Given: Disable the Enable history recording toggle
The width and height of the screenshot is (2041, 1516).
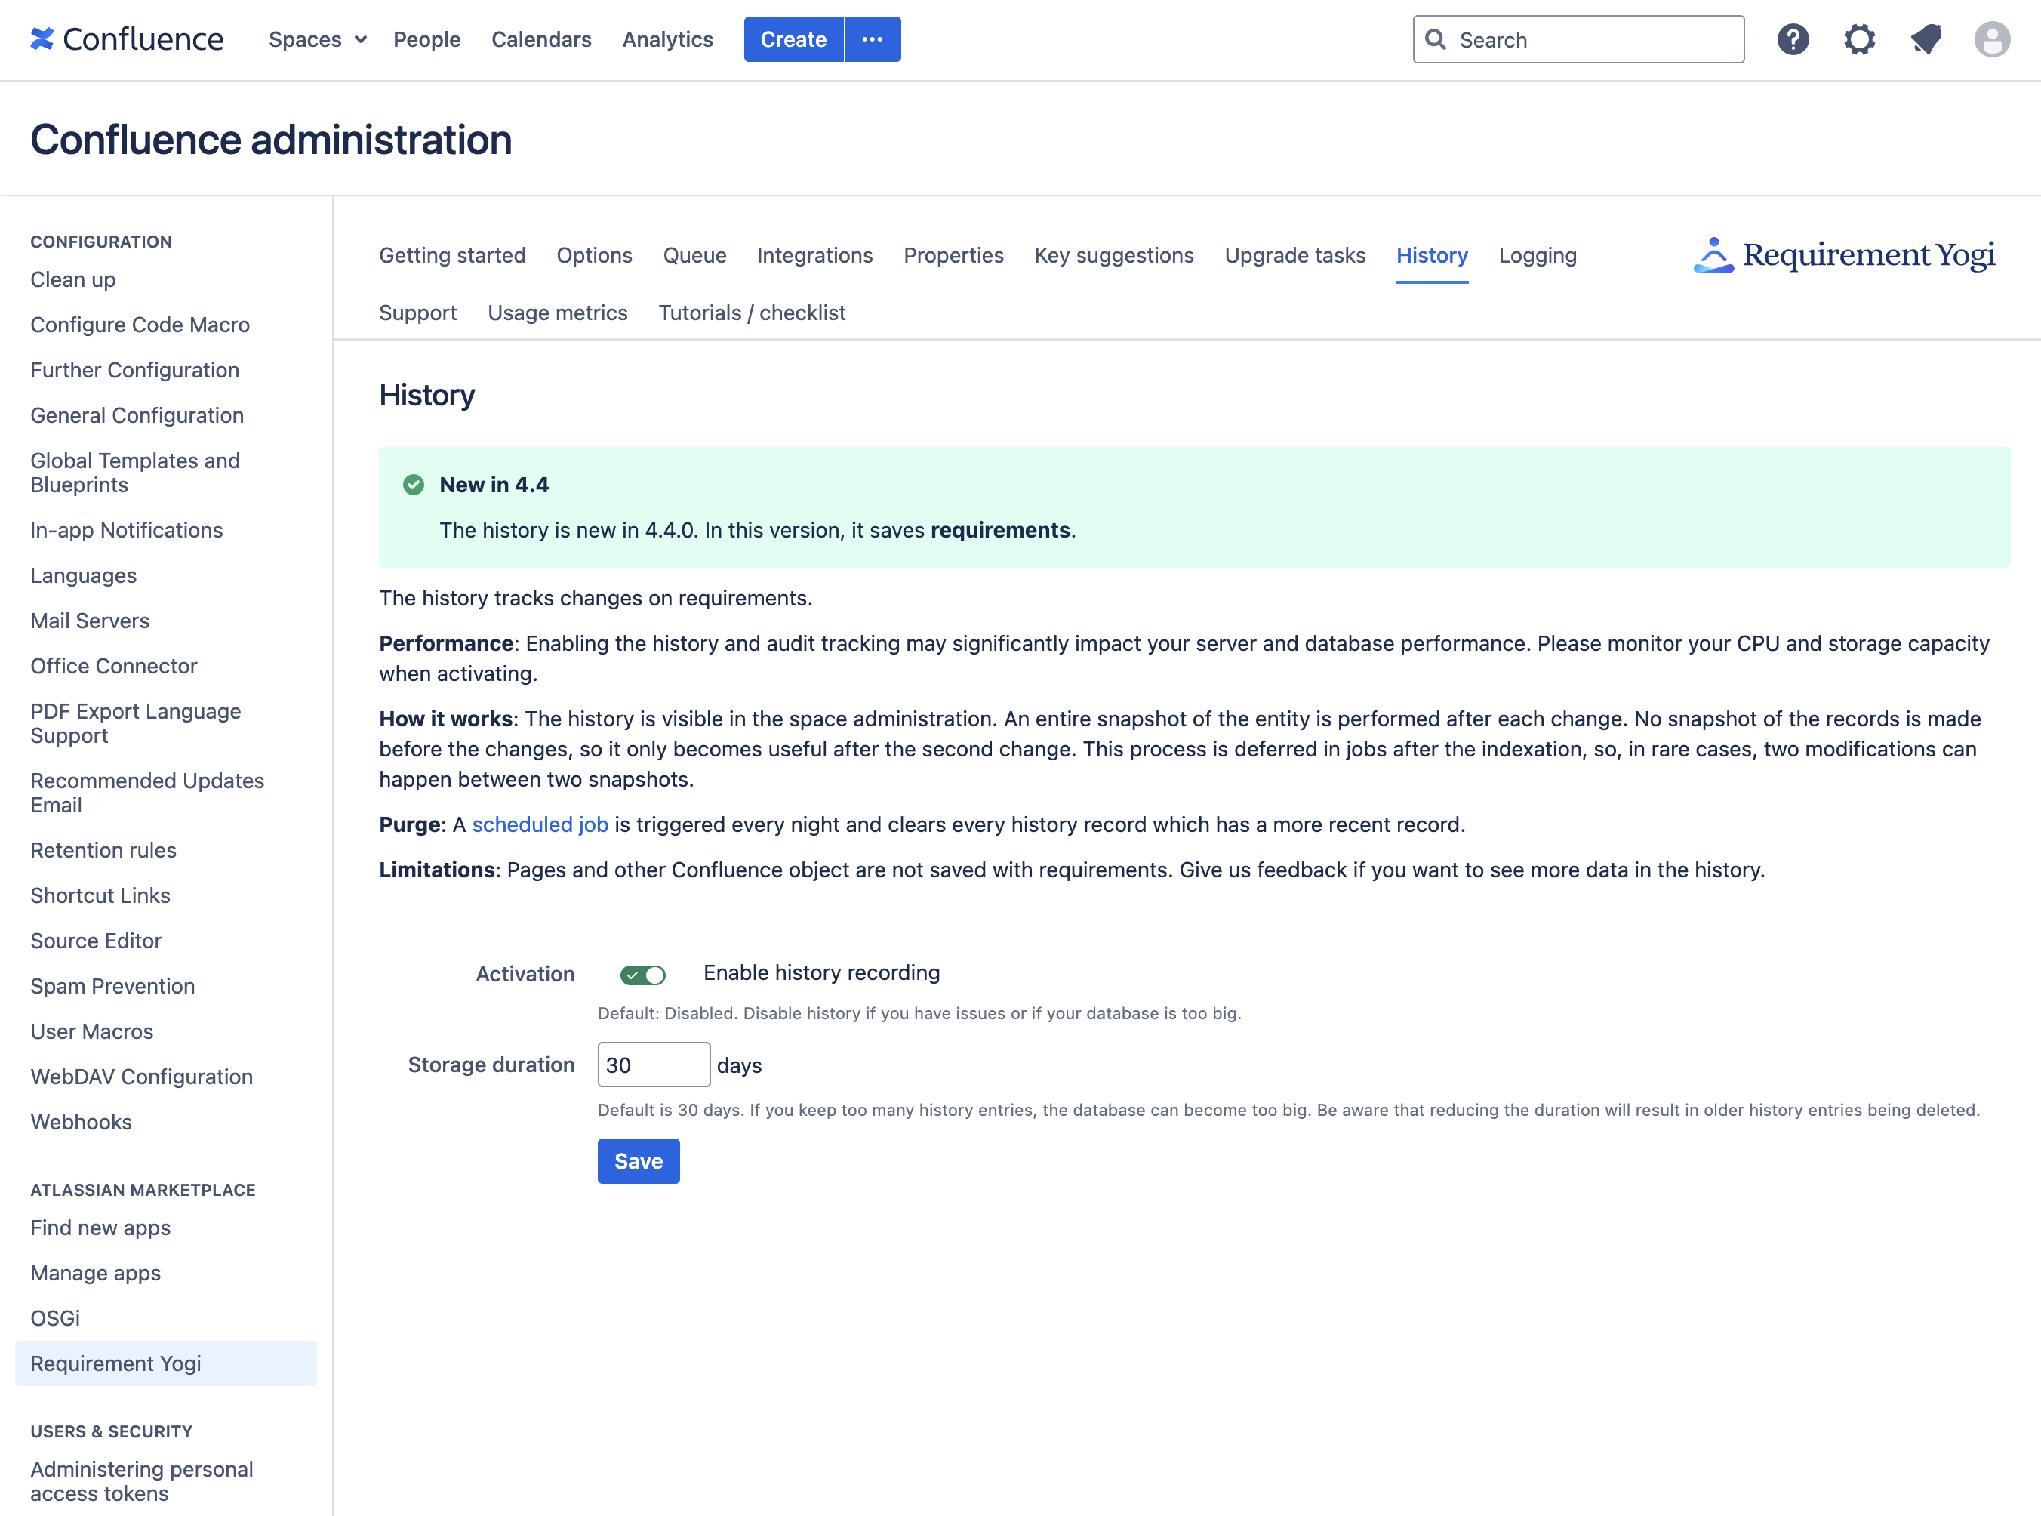Looking at the screenshot, I should coord(643,974).
